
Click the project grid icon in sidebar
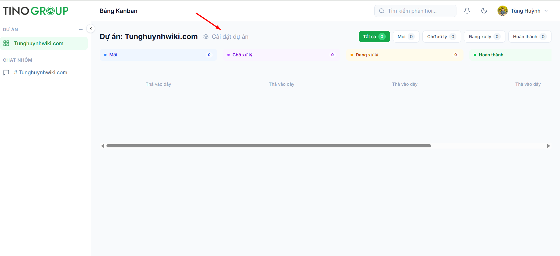tap(6, 43)
